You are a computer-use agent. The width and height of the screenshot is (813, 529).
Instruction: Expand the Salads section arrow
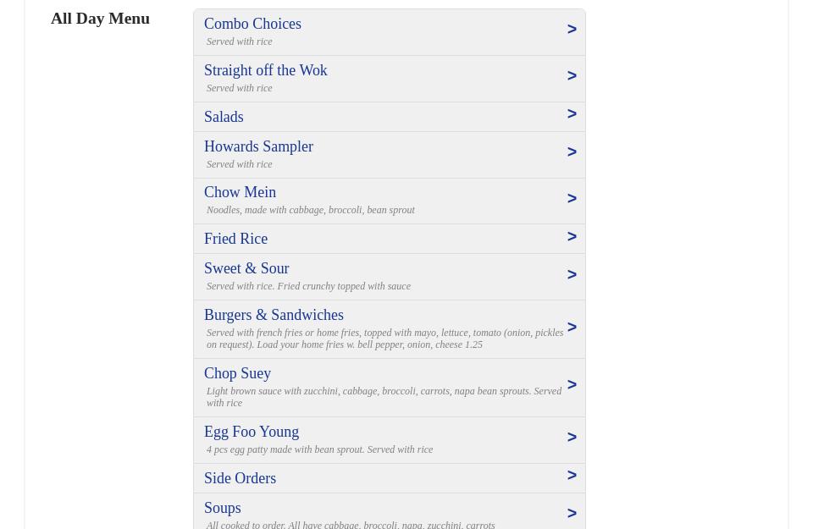pos(572,114)
